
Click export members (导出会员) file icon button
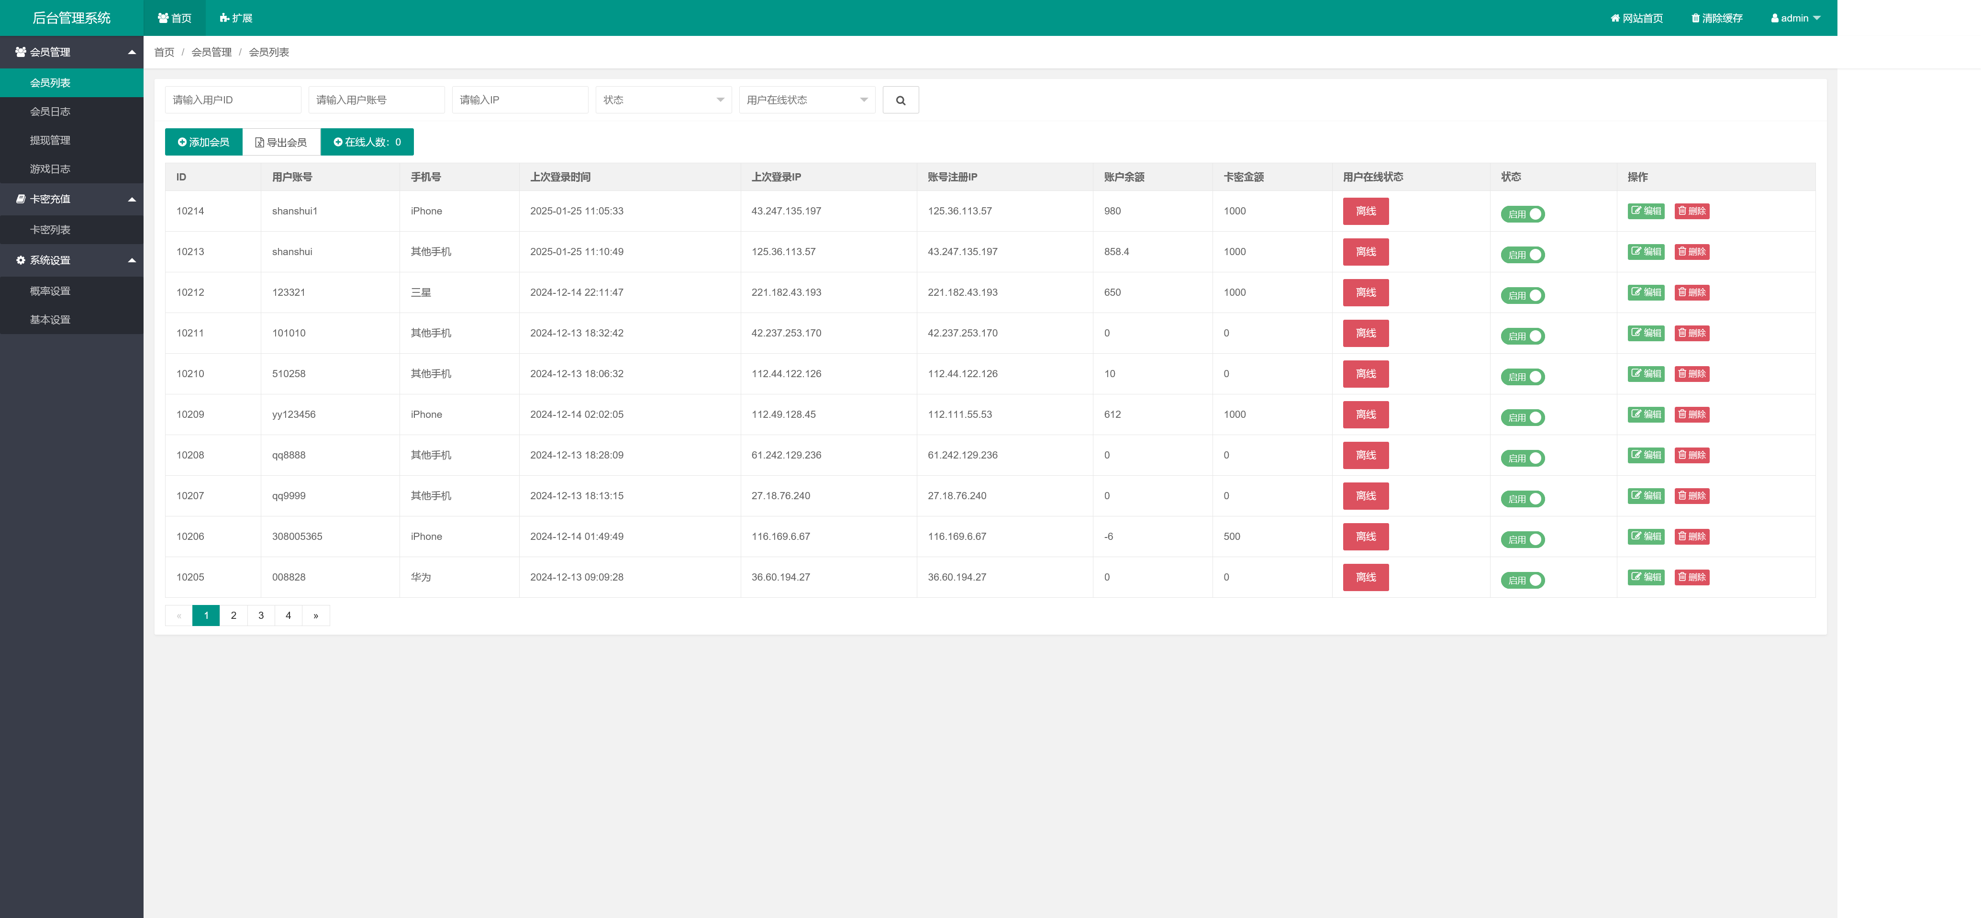pyautogui.click(x=281, y=142)
